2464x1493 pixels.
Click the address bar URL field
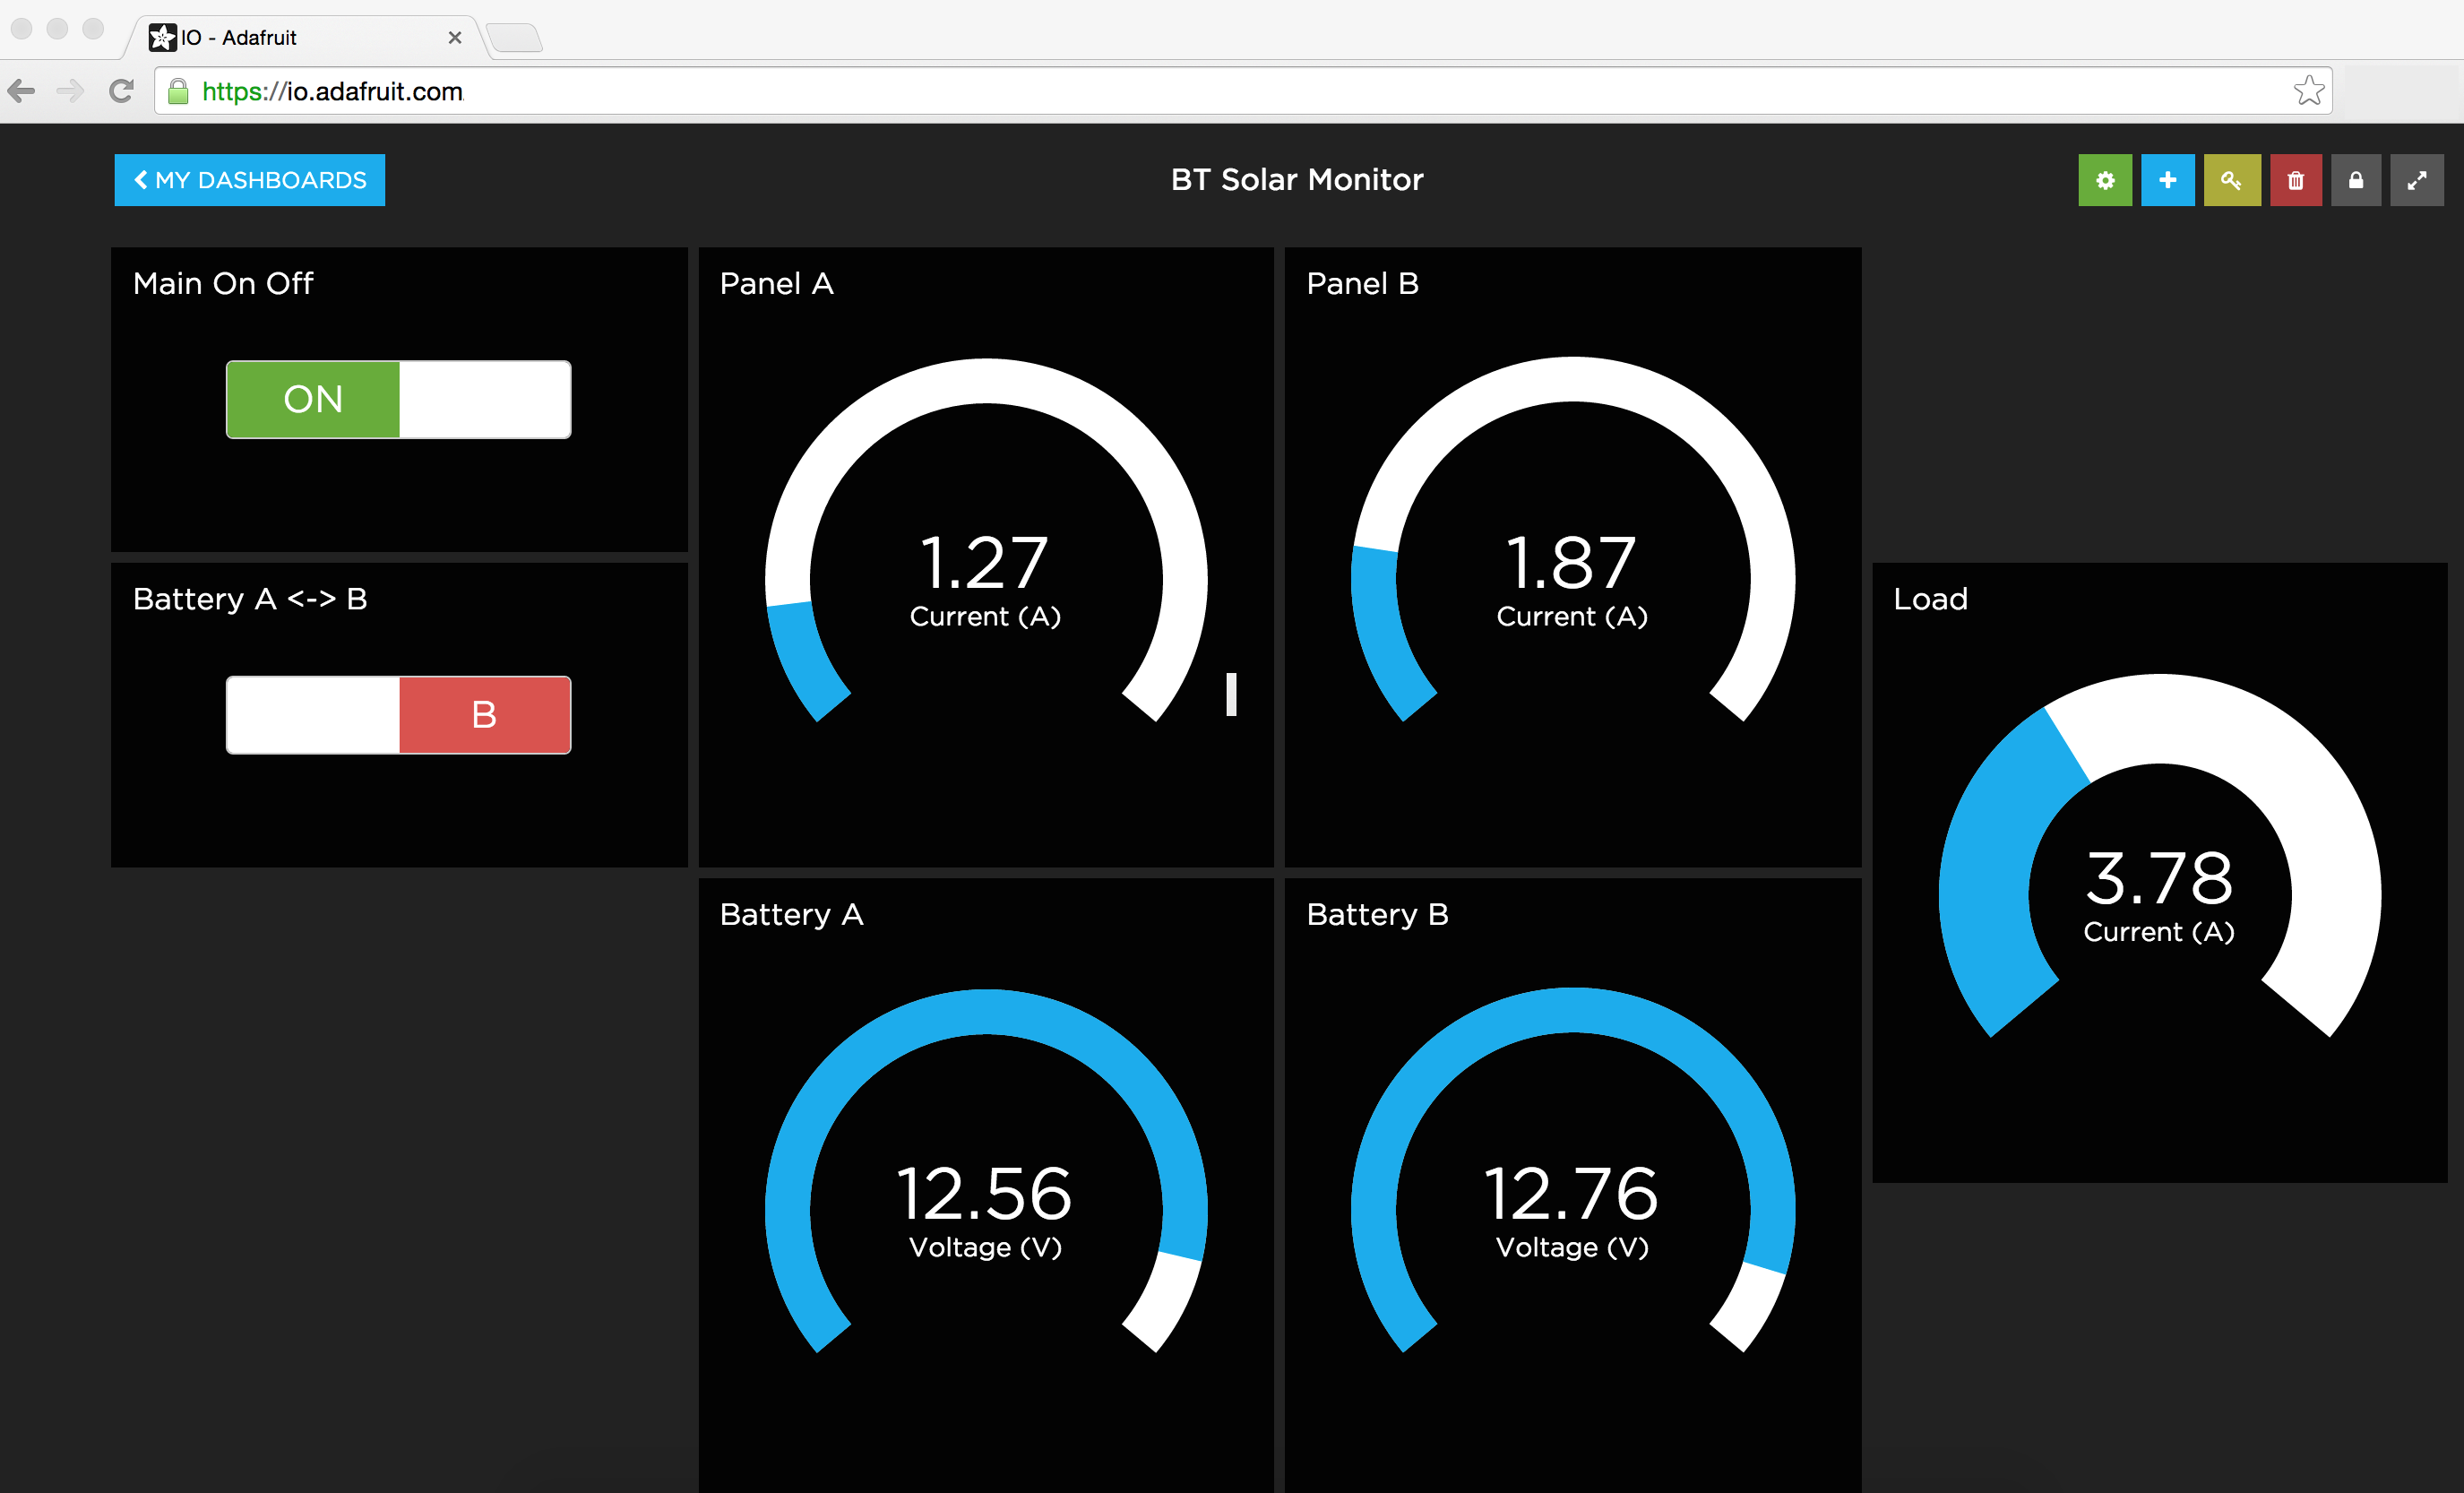coord(1243,91)
